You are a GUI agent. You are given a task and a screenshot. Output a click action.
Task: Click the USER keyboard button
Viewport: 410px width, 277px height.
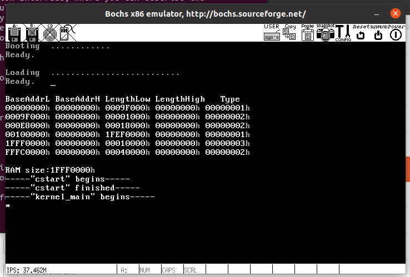tap(272, 32)
